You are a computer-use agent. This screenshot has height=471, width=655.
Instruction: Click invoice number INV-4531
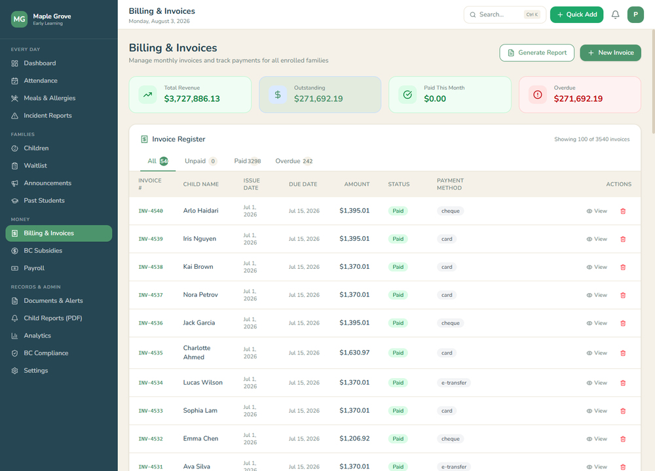(x=151, y=467)
